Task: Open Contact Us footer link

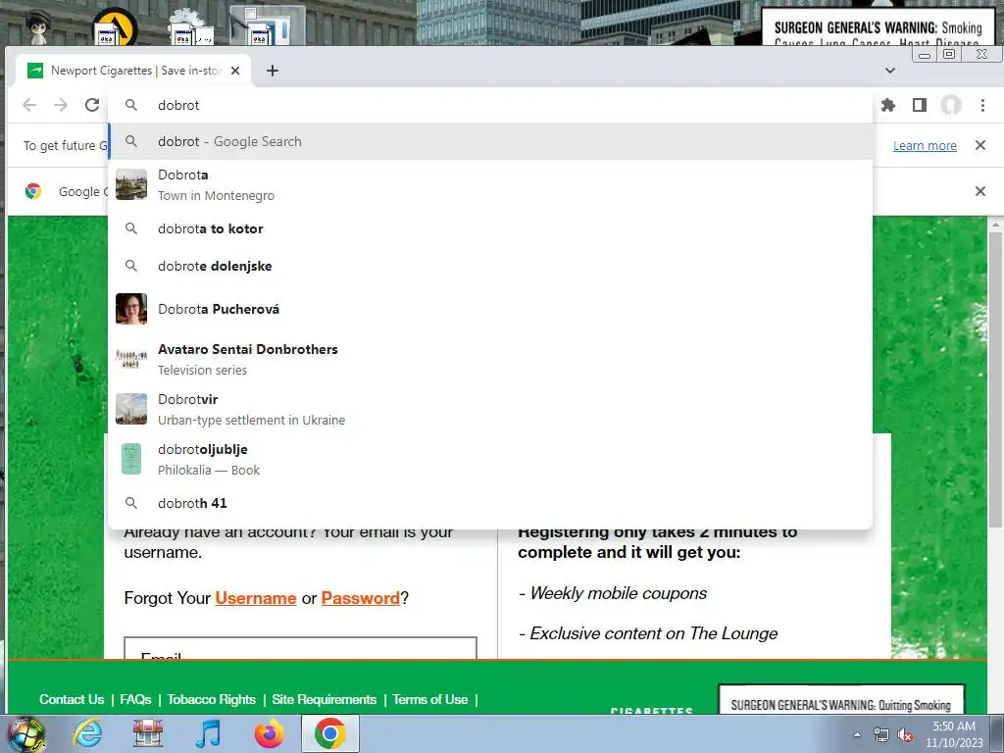Action: (x=72, y=699)
